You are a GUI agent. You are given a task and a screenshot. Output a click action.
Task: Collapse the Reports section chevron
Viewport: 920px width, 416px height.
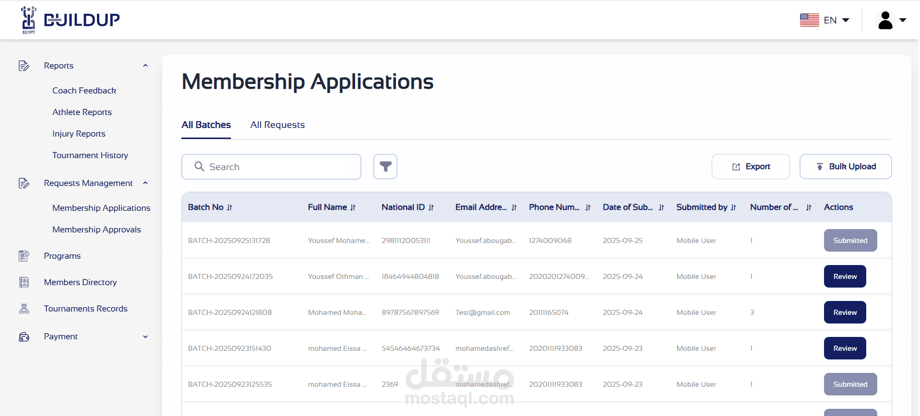pos(145,66)
